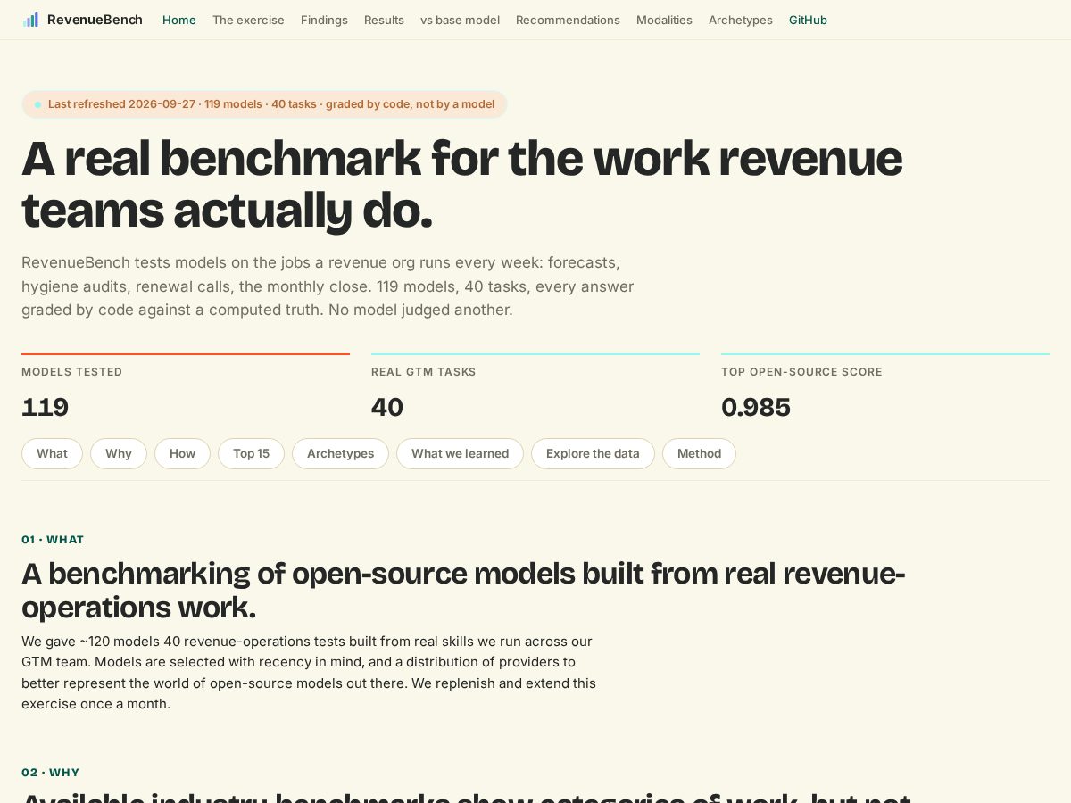Open The exercise nav link

[x=248, y=20]
